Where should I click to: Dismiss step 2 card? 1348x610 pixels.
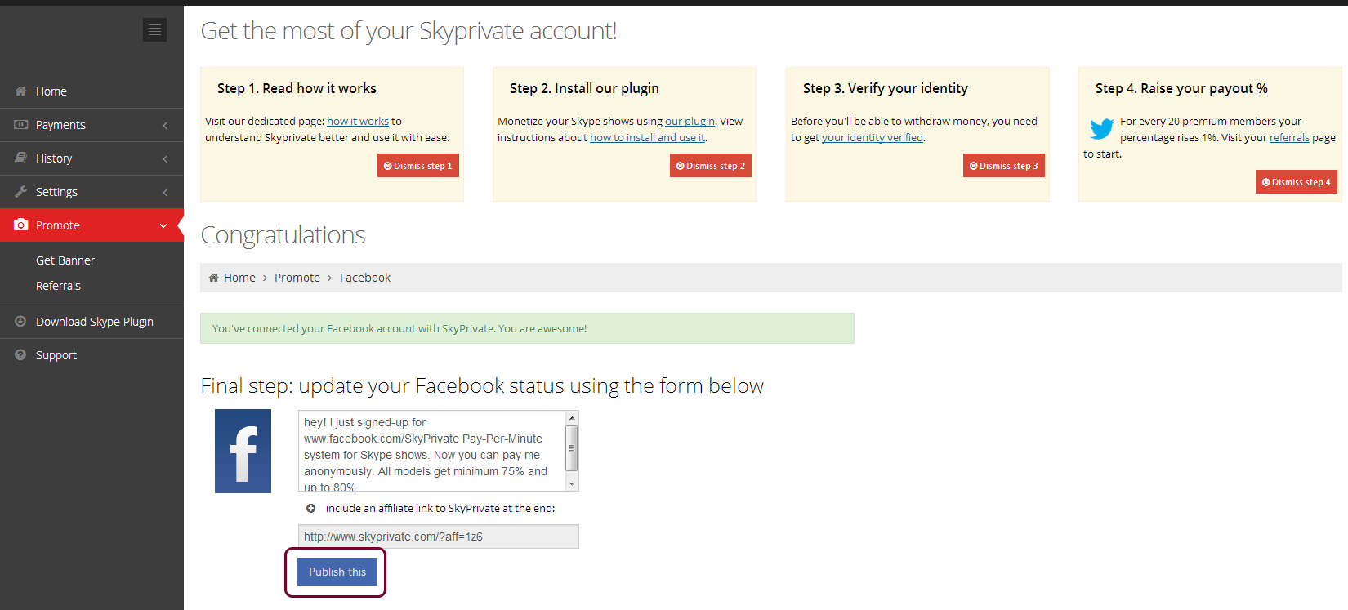coord(711,166)
